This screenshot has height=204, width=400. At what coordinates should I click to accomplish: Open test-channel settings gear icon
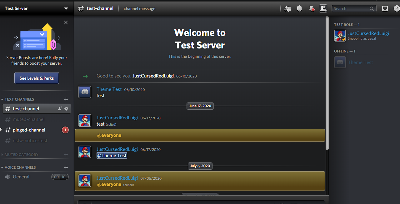coord(66,109)
